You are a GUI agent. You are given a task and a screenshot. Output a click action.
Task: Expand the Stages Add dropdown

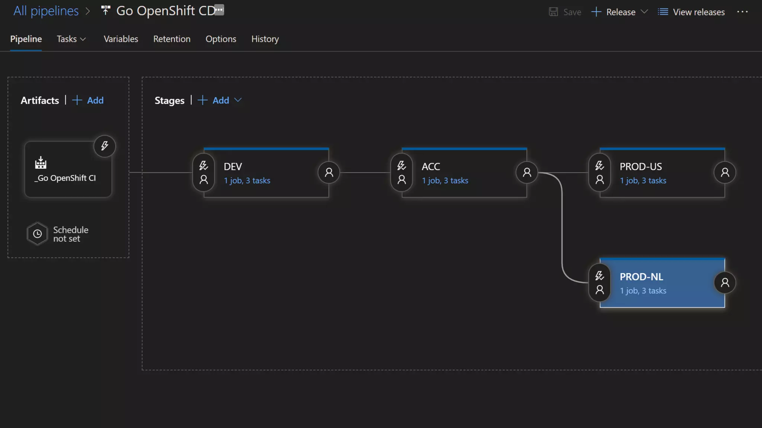point(238,100)
